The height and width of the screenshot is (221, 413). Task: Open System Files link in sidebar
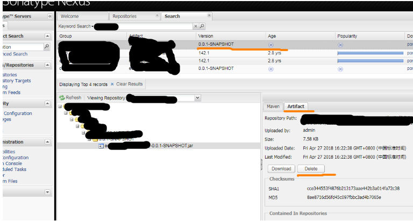10,181
